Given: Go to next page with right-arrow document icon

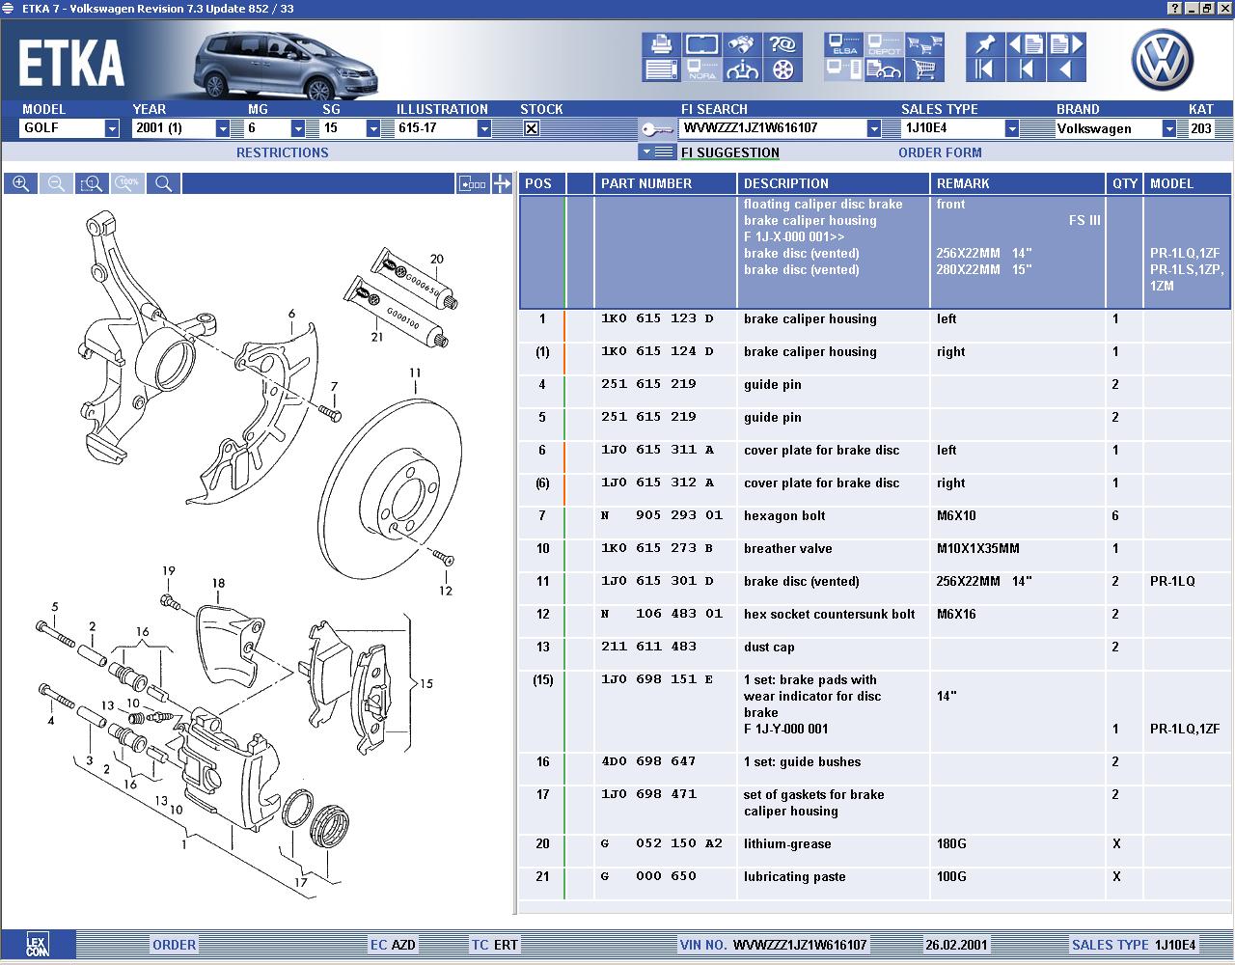Looking at the screenshot, I should [1066, 44].
